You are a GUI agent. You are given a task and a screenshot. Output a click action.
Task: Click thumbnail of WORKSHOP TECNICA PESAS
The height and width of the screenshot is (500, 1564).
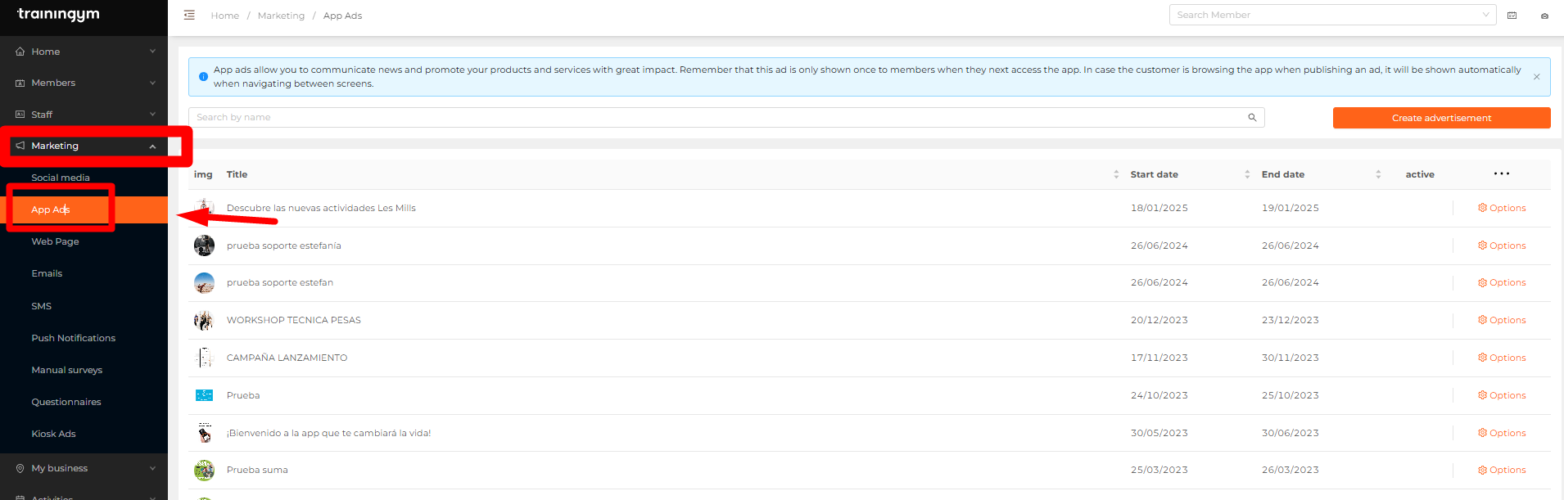(204, 320)
